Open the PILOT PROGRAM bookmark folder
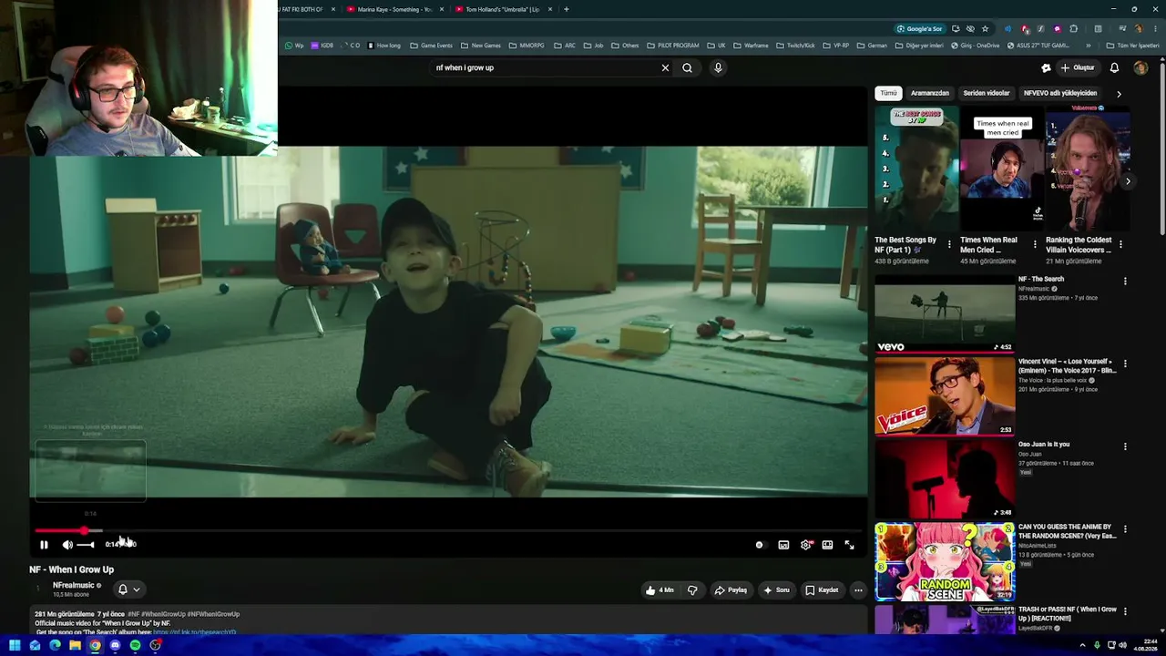1166x656 pixels. tap(672, 46)
